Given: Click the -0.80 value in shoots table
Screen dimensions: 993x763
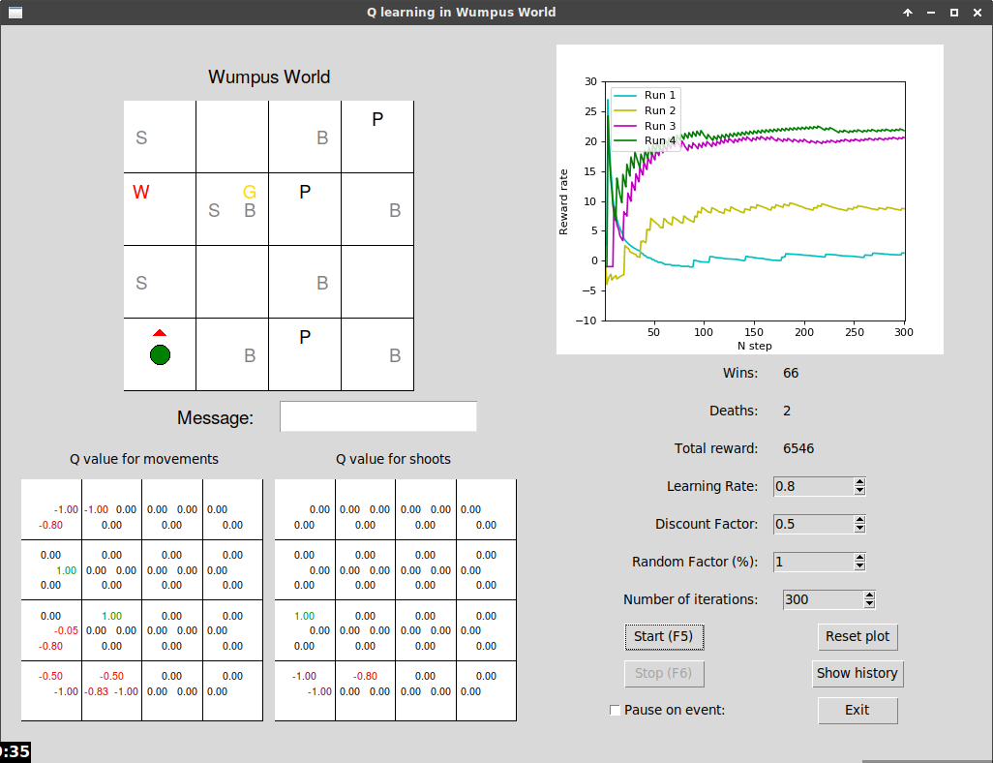Looking at the screenshot, I should pos(365,676).
